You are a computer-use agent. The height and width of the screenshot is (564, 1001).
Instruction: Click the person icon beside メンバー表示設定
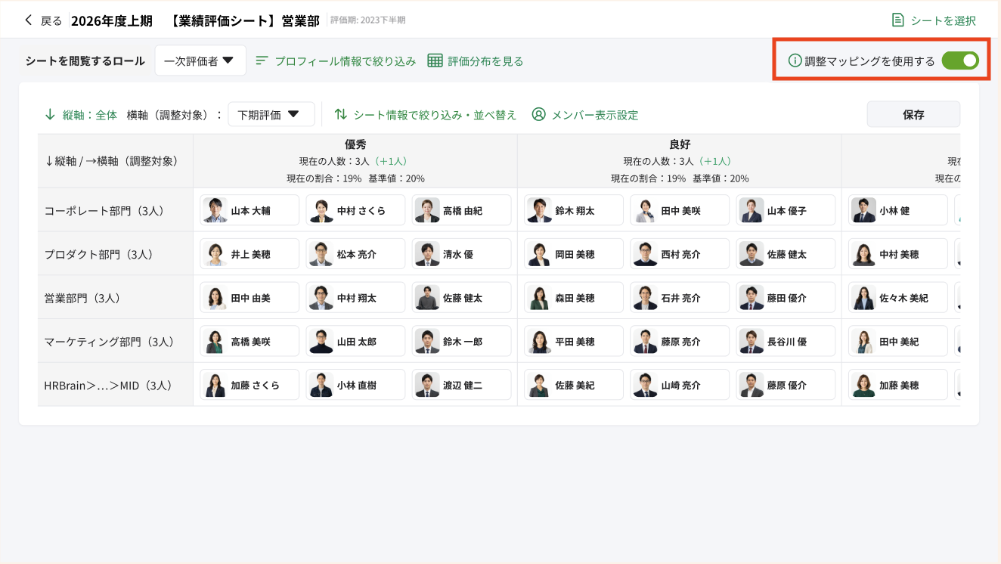tap(538, 113)
